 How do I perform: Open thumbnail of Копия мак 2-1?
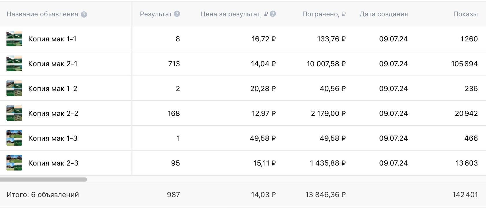click(14, 64)
